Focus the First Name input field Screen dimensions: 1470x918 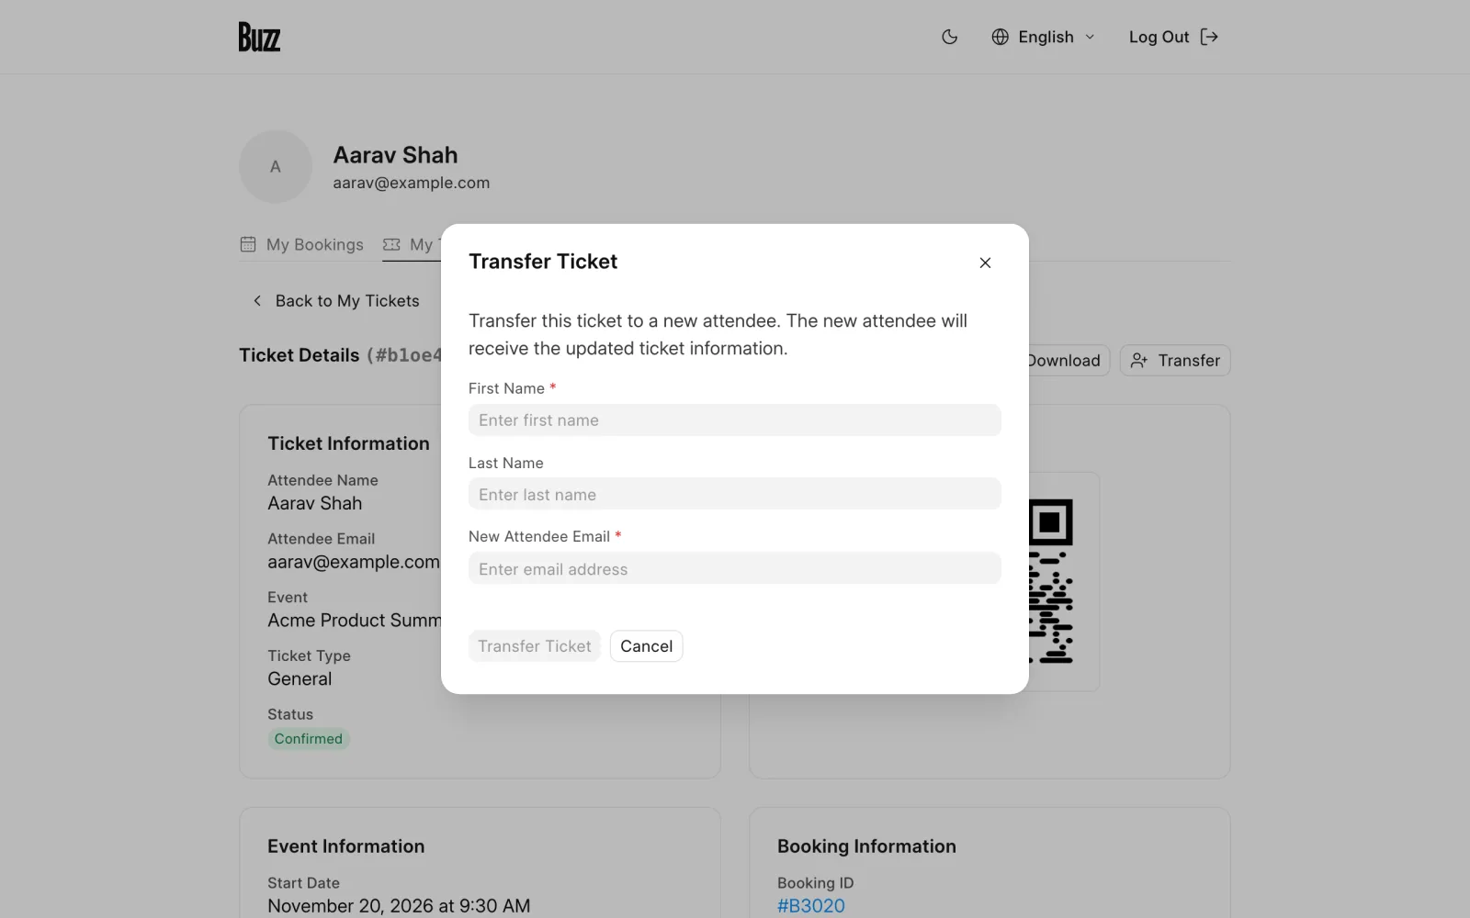734,420
